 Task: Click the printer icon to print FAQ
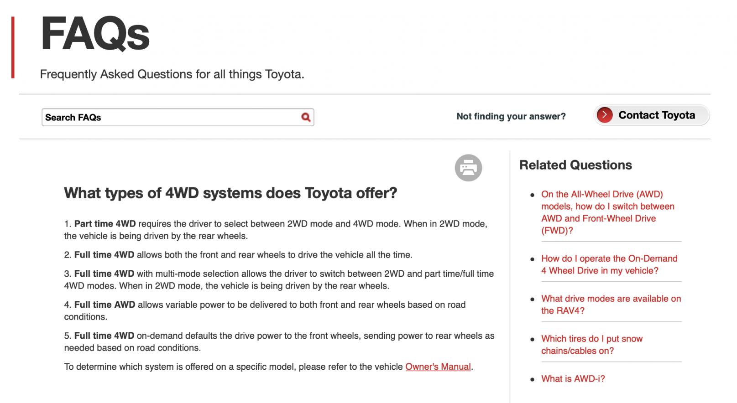[468, 168]
